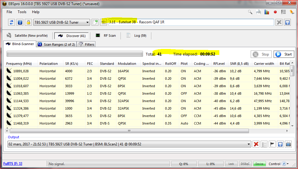The width and height of the screenshot is (298, 169).
Task: Click the FullTS [F: 1] link
Action: (13, 164)
